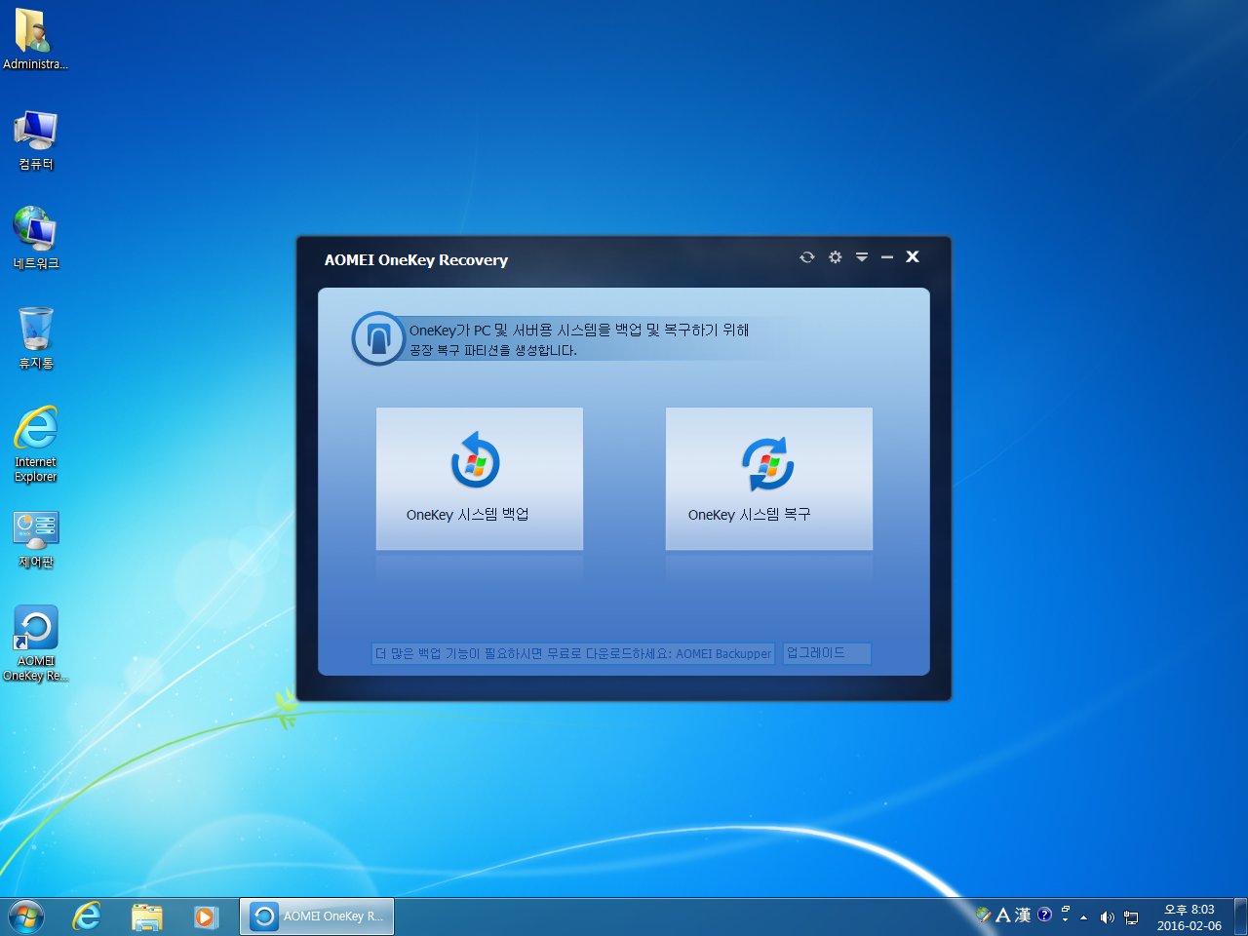This screenshot has height=936, width=1248.
Task: Show hidden tray icons arrow
Action: pos(1083,916)
